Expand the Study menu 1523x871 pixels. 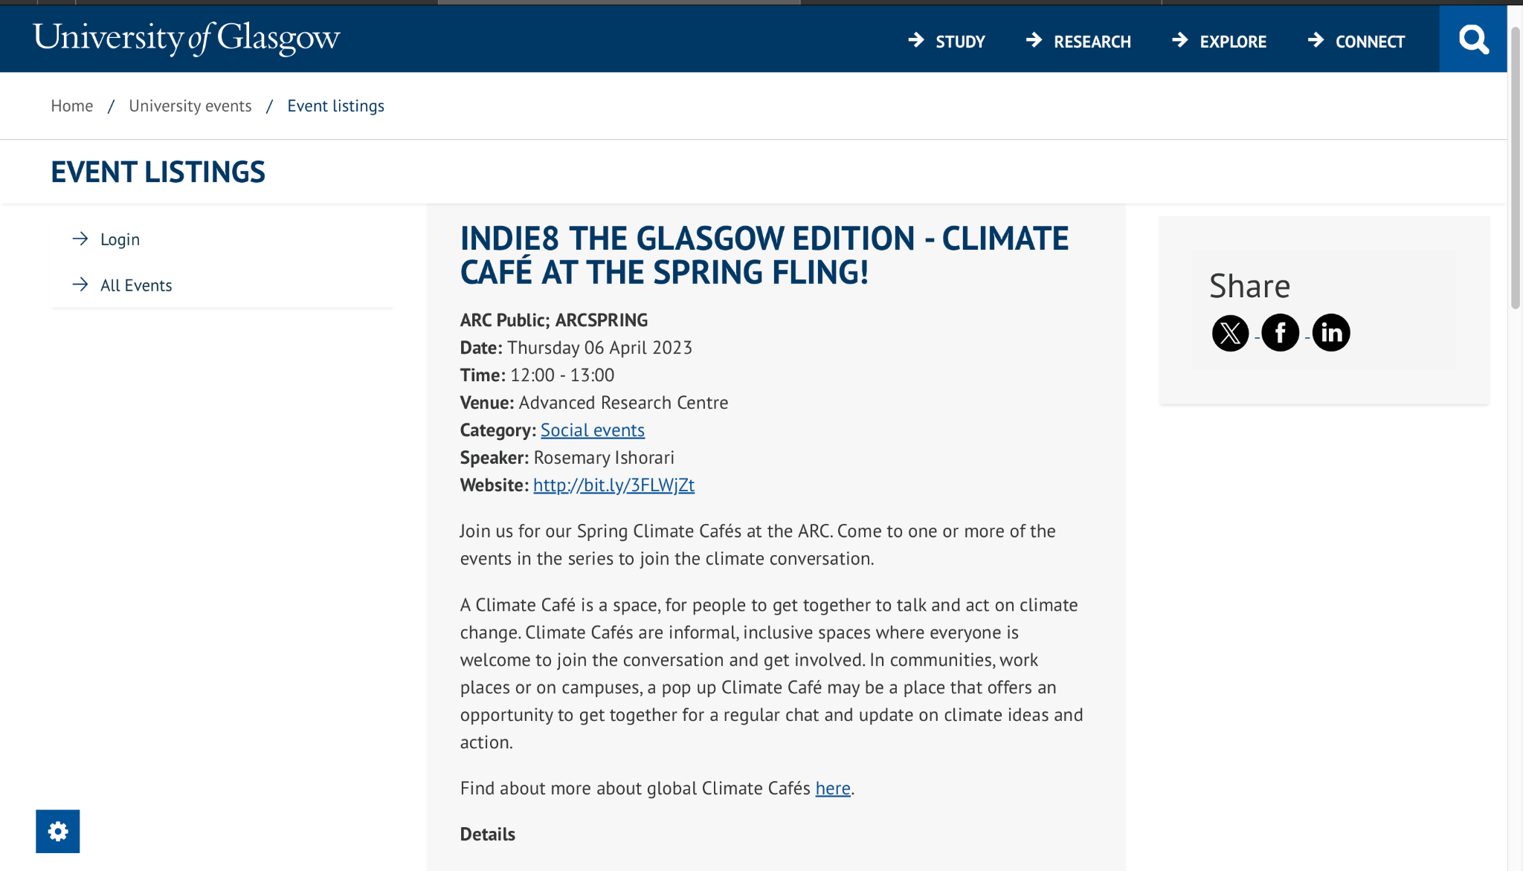[947, 42]
